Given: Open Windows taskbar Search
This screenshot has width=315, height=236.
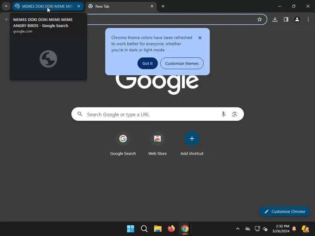Looking at the screenshot, I should point(144,229).
